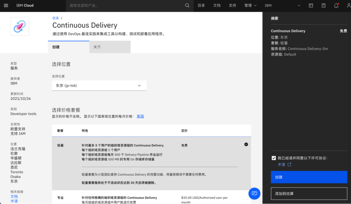The image size is (351, 204).
Task: Switch to the 创建 tab
Action: tap(69, 47)
